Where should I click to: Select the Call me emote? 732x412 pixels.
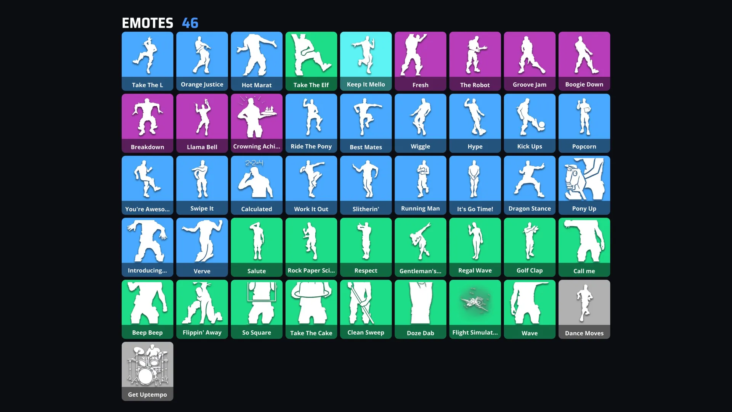pos(584,247)
